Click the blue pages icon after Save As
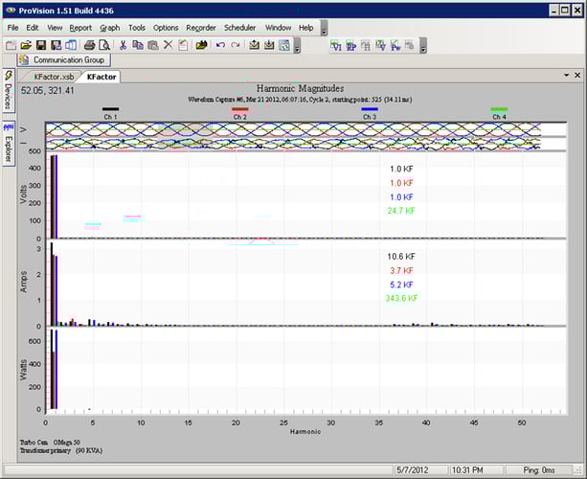Screen dimensions: 587x479 [x=71, y=45]
